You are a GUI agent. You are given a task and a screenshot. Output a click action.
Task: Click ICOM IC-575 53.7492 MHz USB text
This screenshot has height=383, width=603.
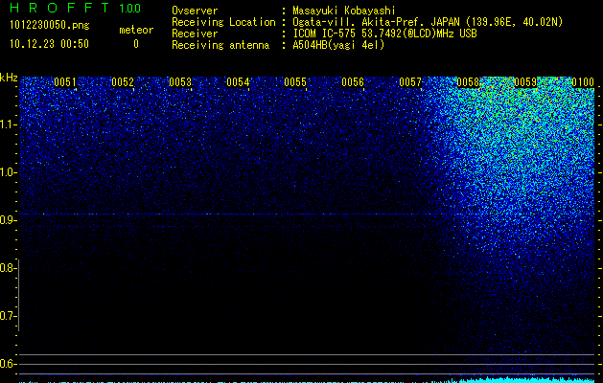(x=384, y=34)
